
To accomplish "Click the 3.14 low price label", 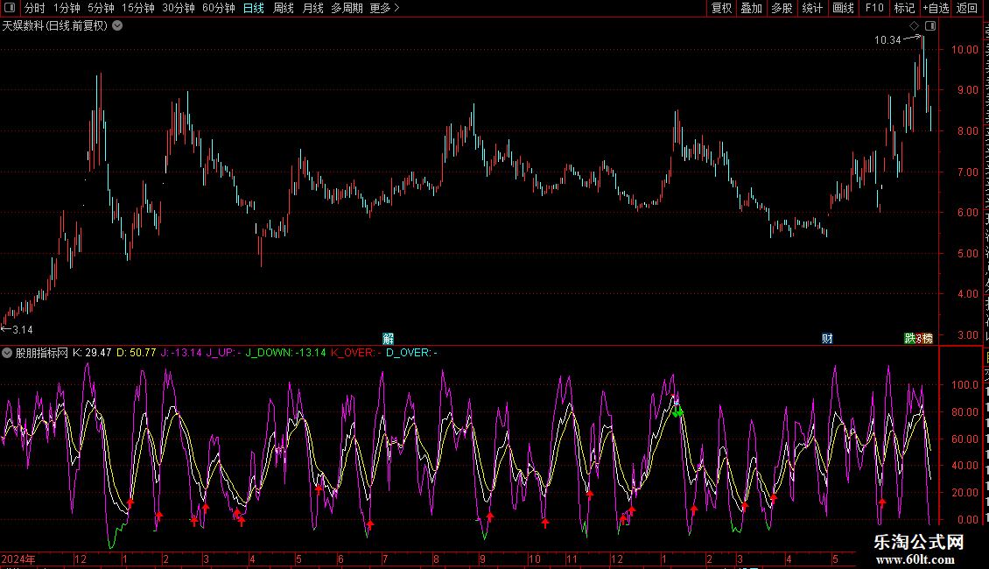I will (x=22, y=330).
